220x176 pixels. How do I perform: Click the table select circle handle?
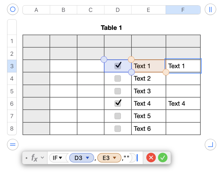[x=12, y=10]
